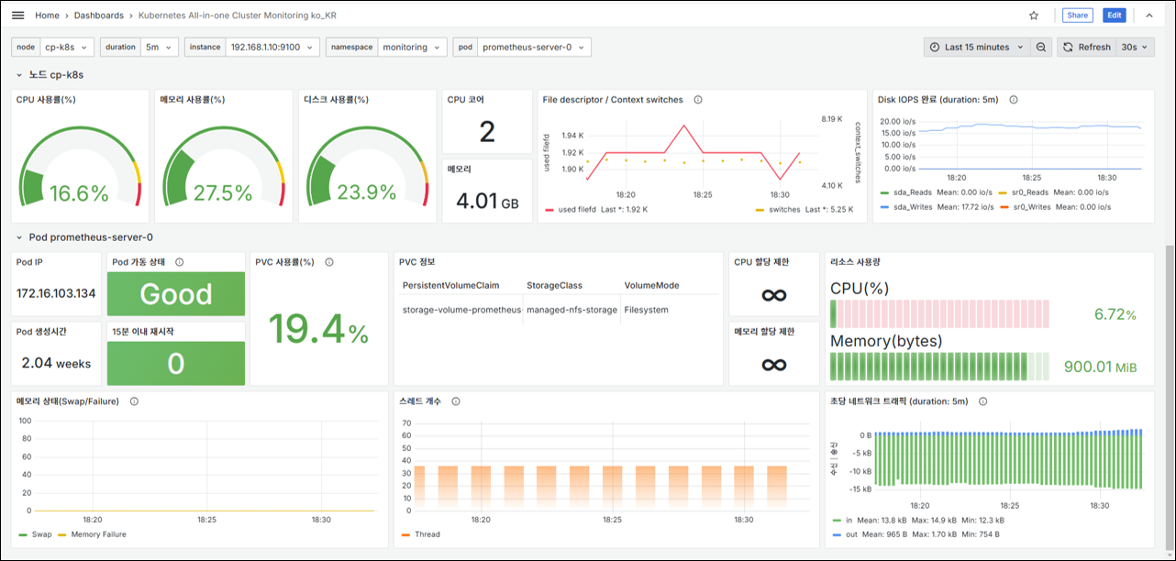
Task: Click the info icon next to PVC 사용률(%)
Action: [x=328, y=261]
